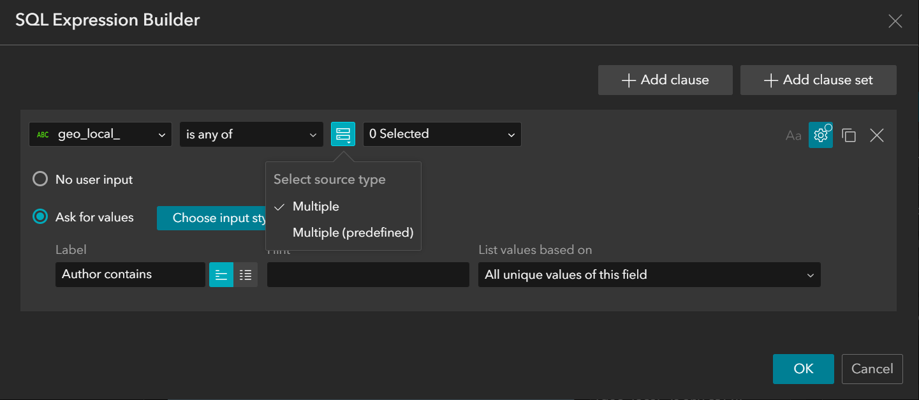Open the geo_local_ field dropdown
Screen dimensions: 919x400
(x=100, y=135)
